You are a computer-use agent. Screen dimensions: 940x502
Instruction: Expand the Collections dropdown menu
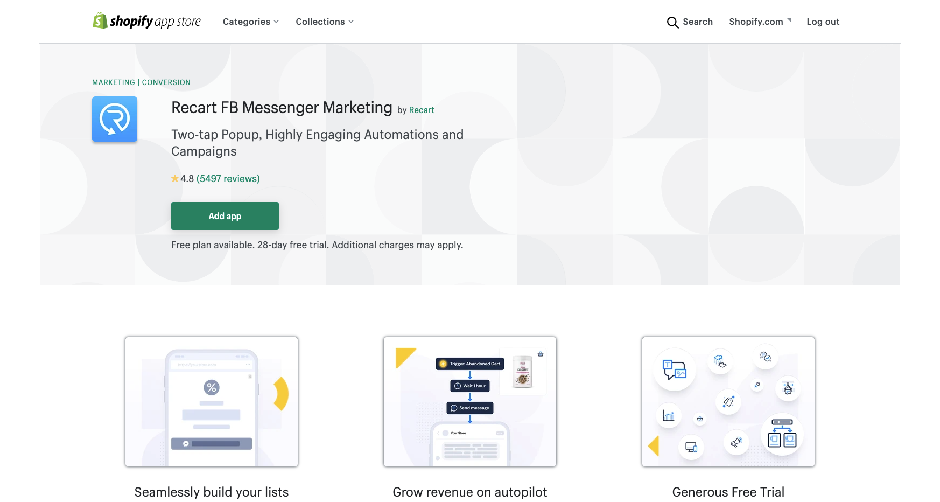pyautogui.click(x=325, y=22)
